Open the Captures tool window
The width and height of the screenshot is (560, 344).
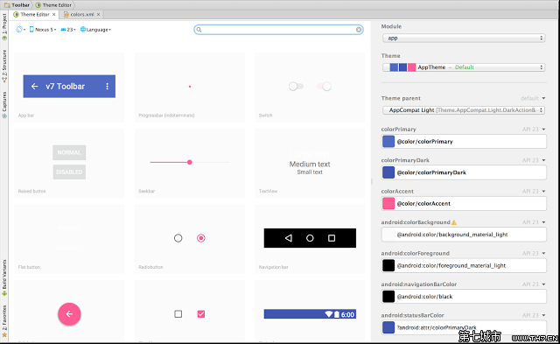4,105
